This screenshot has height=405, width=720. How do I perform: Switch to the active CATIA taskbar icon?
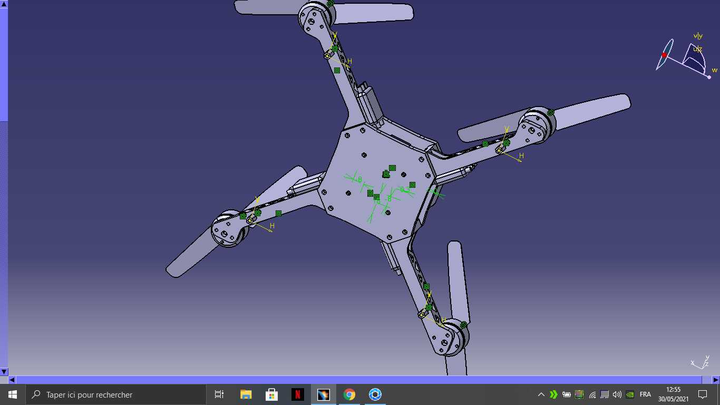click(324, 394)
